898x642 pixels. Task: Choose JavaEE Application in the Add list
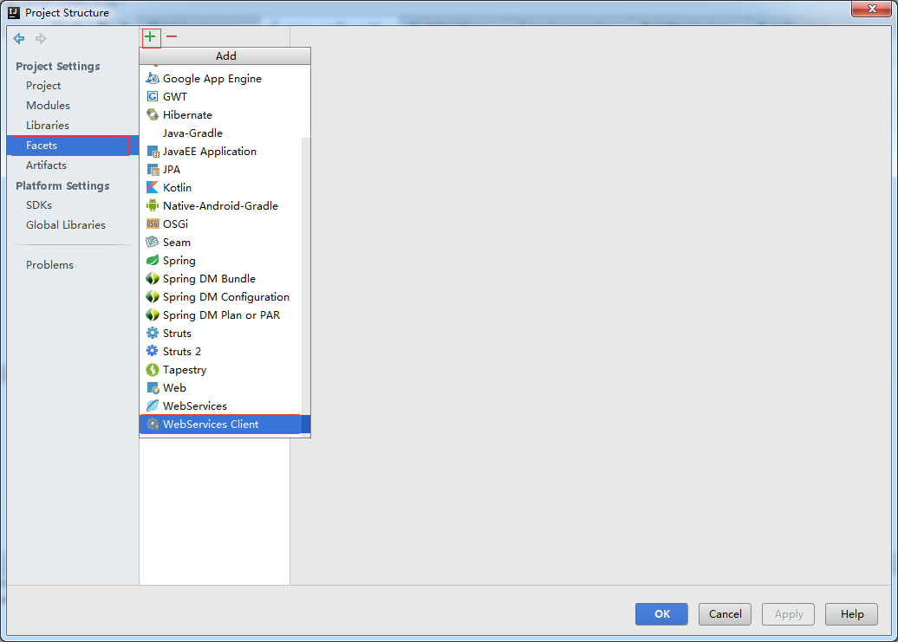coord(220,152)
